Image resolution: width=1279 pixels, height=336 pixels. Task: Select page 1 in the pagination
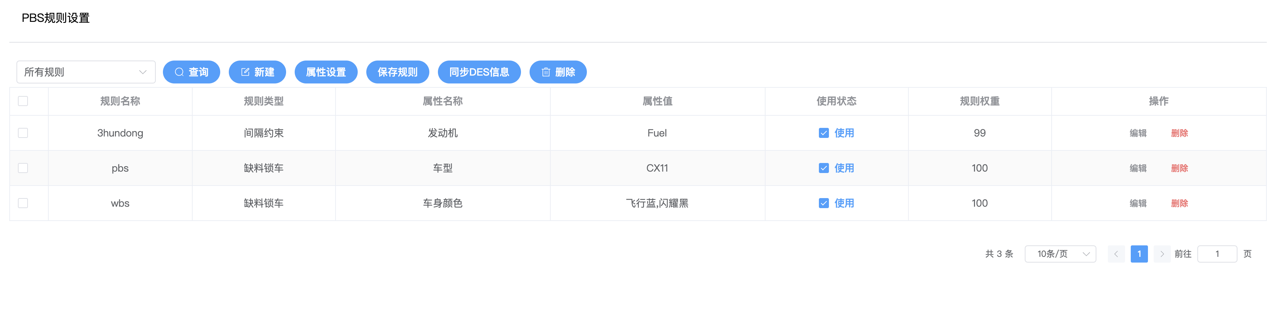pyautogui.click(x=1139, y=254)
